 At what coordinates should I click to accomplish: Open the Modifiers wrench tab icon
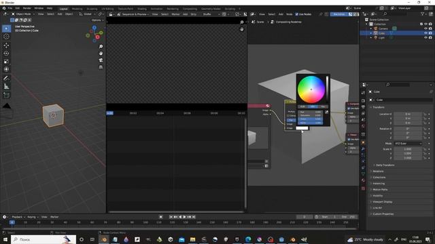(363, 149)
